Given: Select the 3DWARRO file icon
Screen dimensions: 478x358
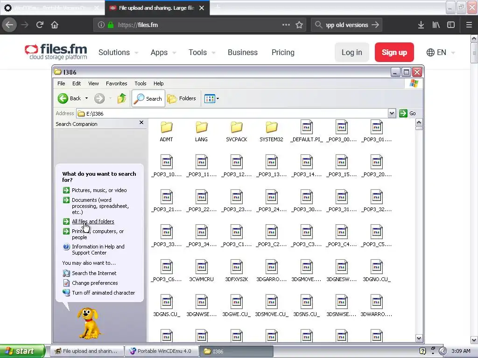Looking at the screenshot, I should click(377, 302).
